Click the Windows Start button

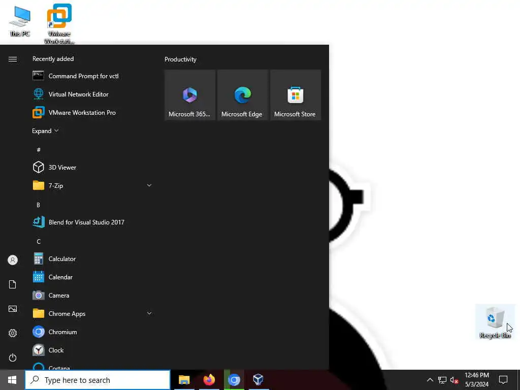pyautogui.click(x=12, y=380)
